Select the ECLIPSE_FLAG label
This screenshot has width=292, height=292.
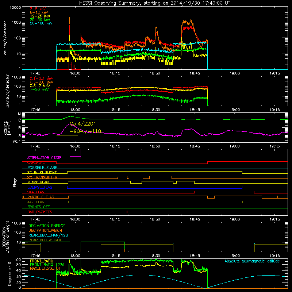point(40,187)
